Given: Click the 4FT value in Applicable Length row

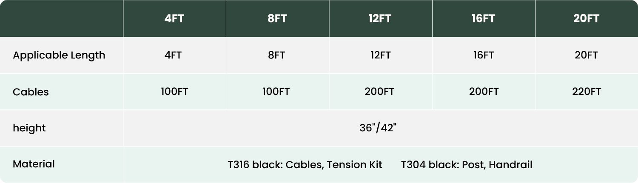Looking at the screenshot, I should pyautogui.click(x=173, y=55).
